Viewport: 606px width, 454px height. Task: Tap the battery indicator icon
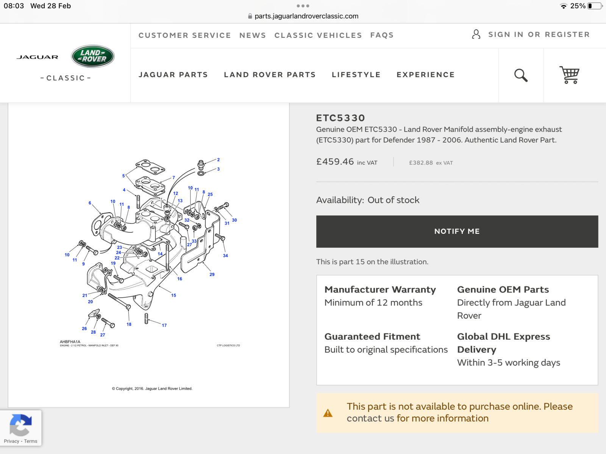click(595, 6)
